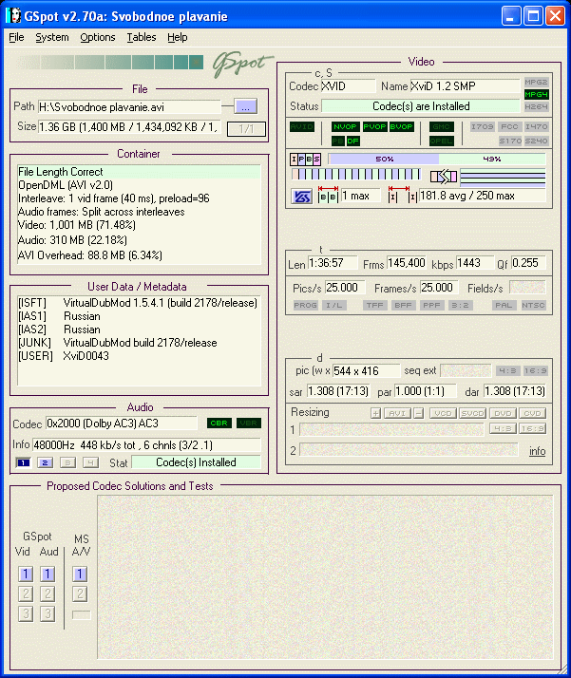The width and height of the screenshot is (571, 678).
Task: Click the PVOP indicator
Action: (375, 126)
